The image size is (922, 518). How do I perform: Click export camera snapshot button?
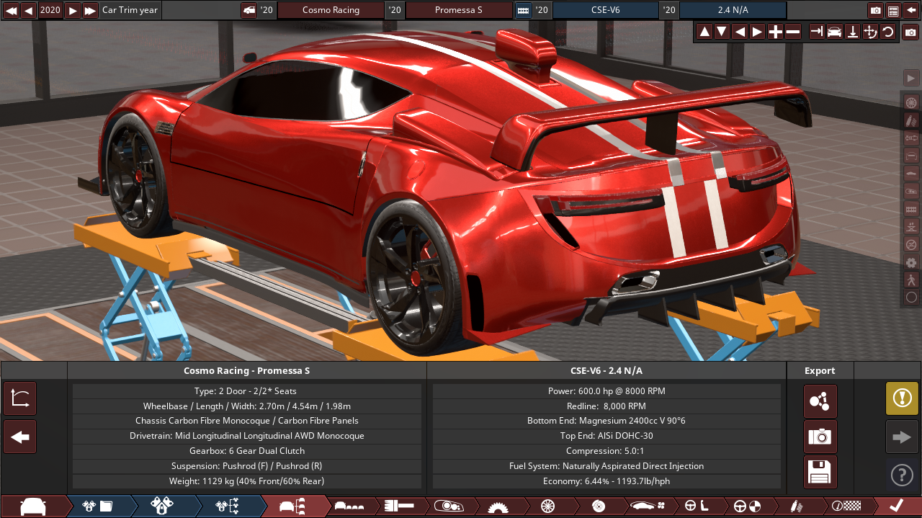pos(820,437)
